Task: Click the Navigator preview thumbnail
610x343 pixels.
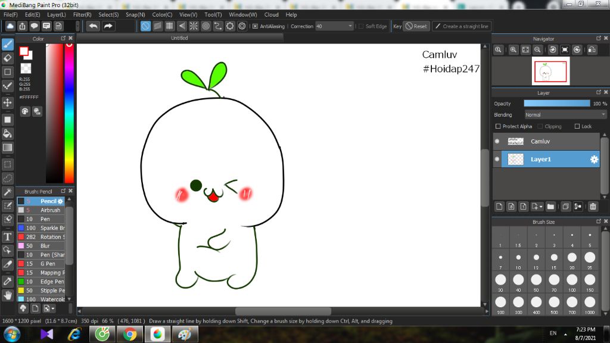Action: pyautogui.click(x=550, y=71)
